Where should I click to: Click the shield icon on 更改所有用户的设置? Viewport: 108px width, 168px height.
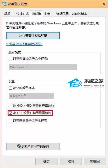coord(19,146)
